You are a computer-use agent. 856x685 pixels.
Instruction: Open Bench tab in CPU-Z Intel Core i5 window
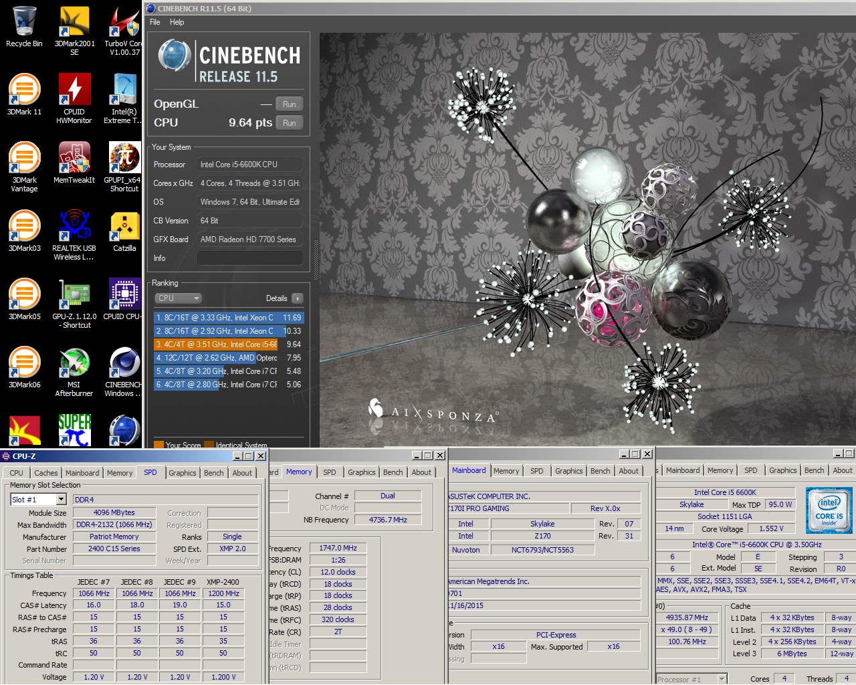point(815,470)
